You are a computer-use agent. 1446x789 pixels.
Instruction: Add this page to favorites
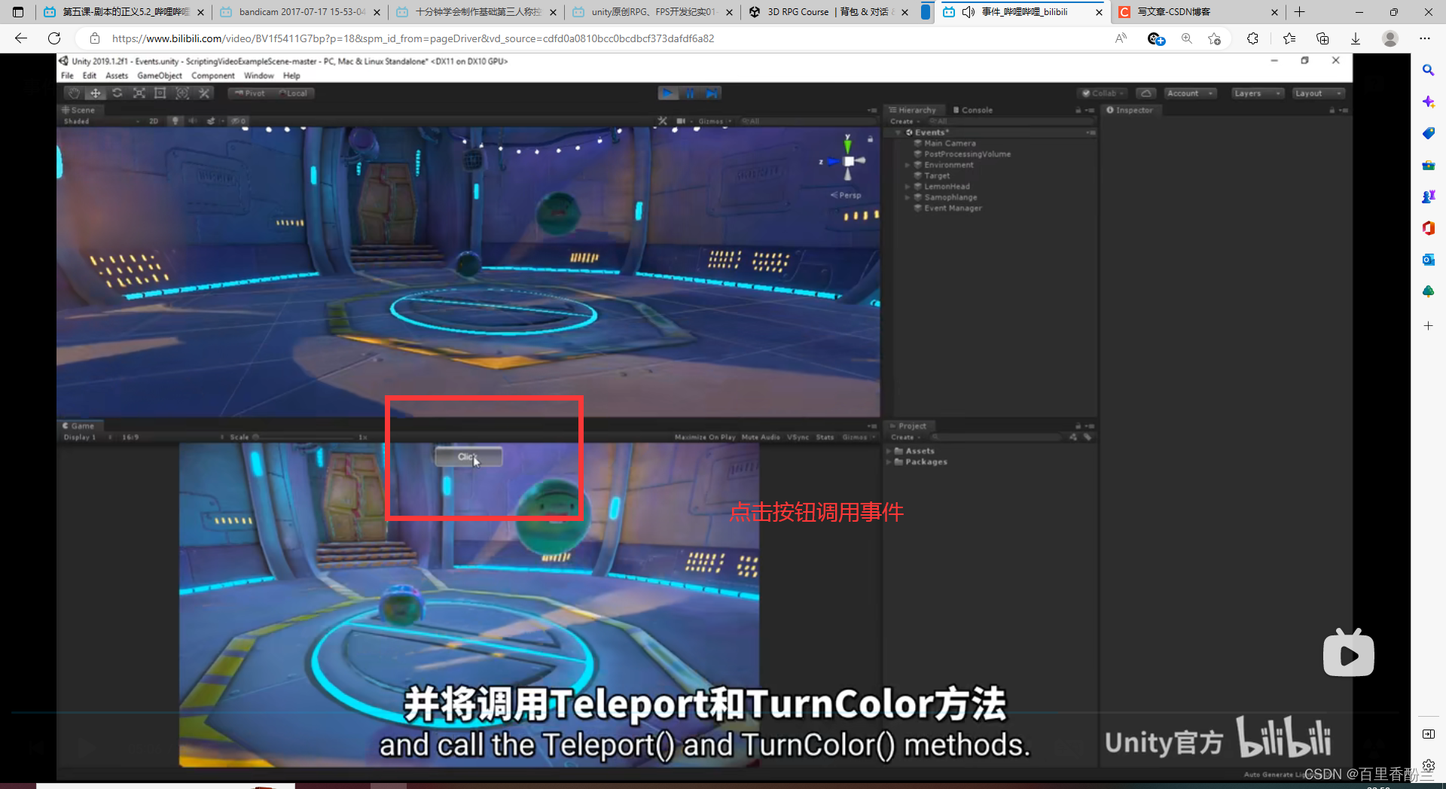click(1214, 38)
